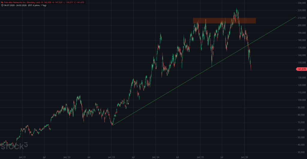Click Jan '26 on the time axis
307x159 pixels.
(245, 157)
